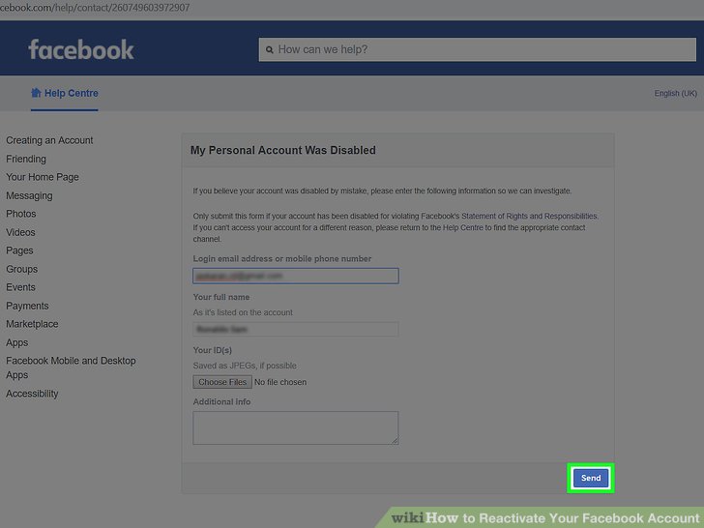Open Your Home Page topic
704x528 pixels.
(x=43, y=177)
